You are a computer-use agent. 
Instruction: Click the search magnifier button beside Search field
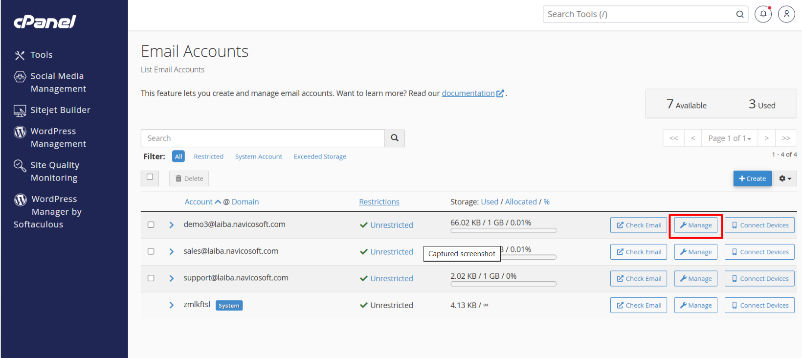point(395,138)
